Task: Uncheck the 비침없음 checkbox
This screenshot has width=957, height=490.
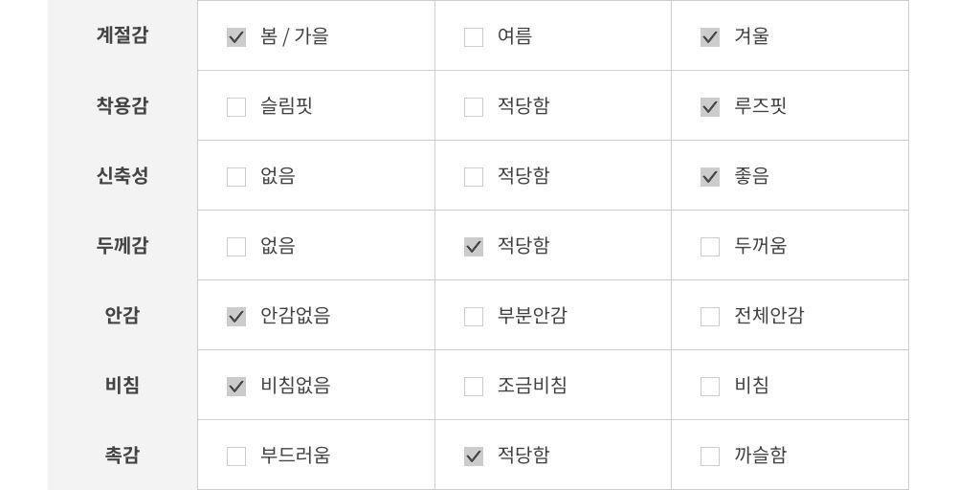Action: coord(236,387)
